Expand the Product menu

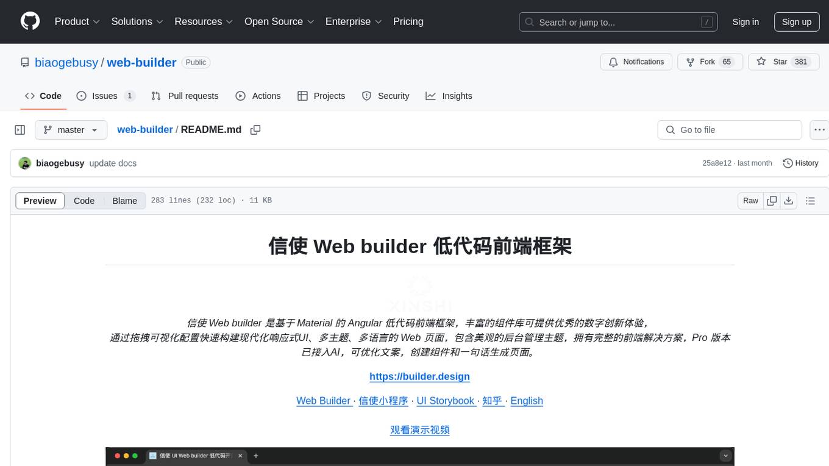(77, 21)
